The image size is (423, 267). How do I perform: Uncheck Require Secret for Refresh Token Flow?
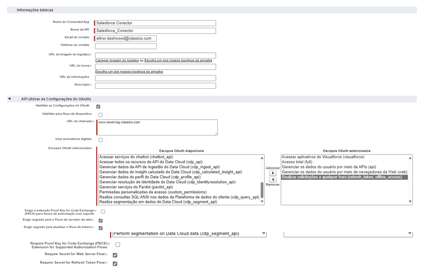[x=115, y=263]
